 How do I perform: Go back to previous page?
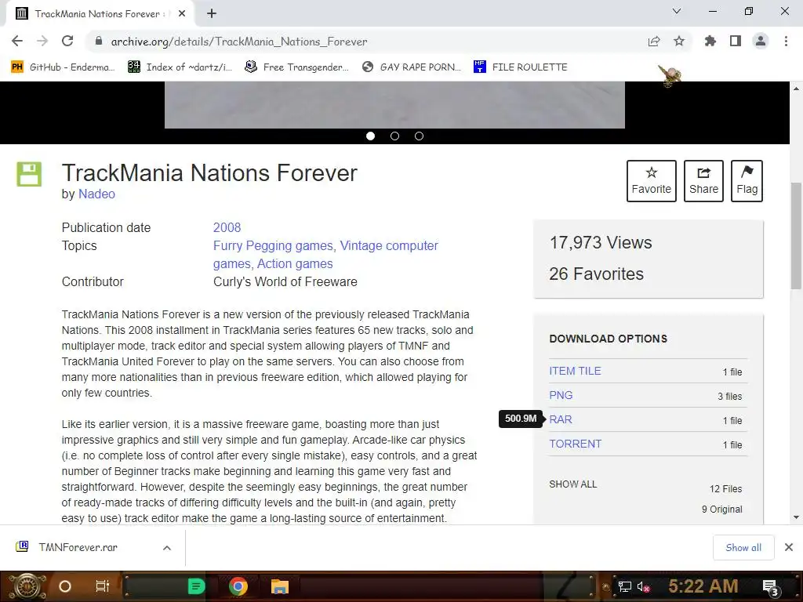click(x=17, y=41)
